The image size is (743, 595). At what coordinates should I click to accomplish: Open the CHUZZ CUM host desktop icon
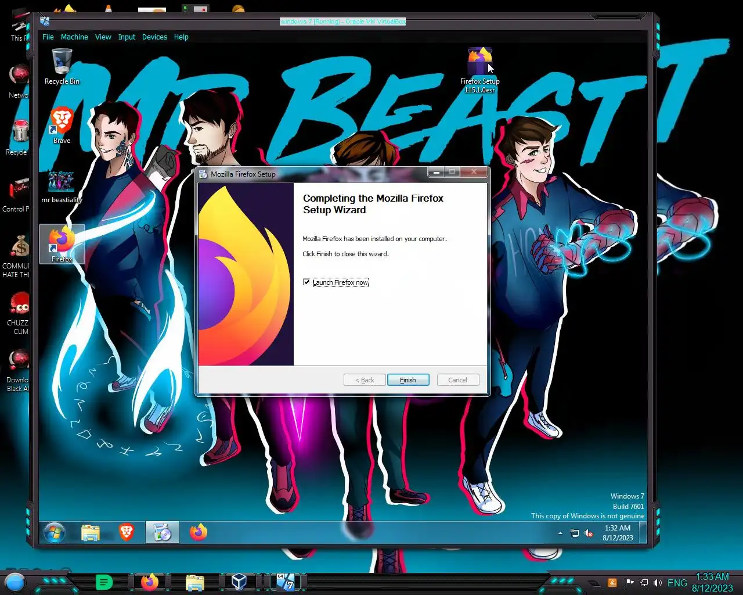pos(19,313)
